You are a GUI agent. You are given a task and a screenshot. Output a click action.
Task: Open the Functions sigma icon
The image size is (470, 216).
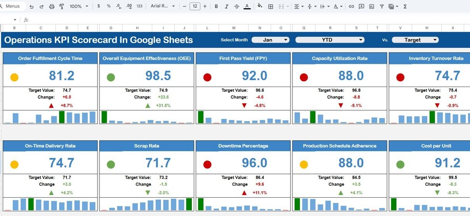pyautogui.click(x=405, y=7)
